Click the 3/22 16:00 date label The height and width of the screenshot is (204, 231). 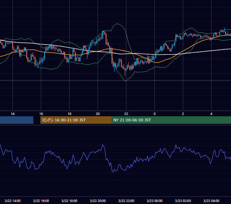tap(41, 201)
